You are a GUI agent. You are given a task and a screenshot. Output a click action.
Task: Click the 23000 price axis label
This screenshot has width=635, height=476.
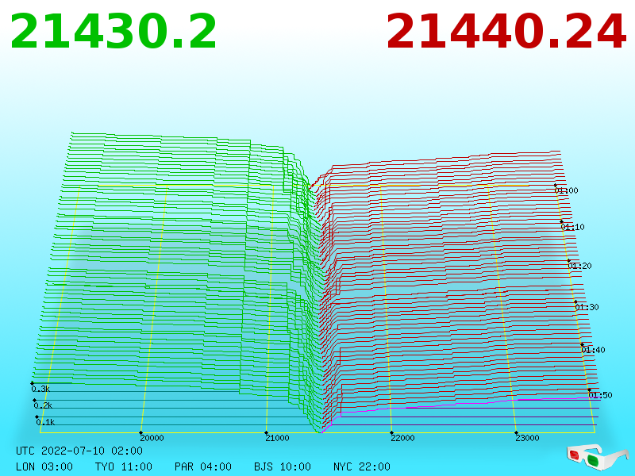coord(527,438)
